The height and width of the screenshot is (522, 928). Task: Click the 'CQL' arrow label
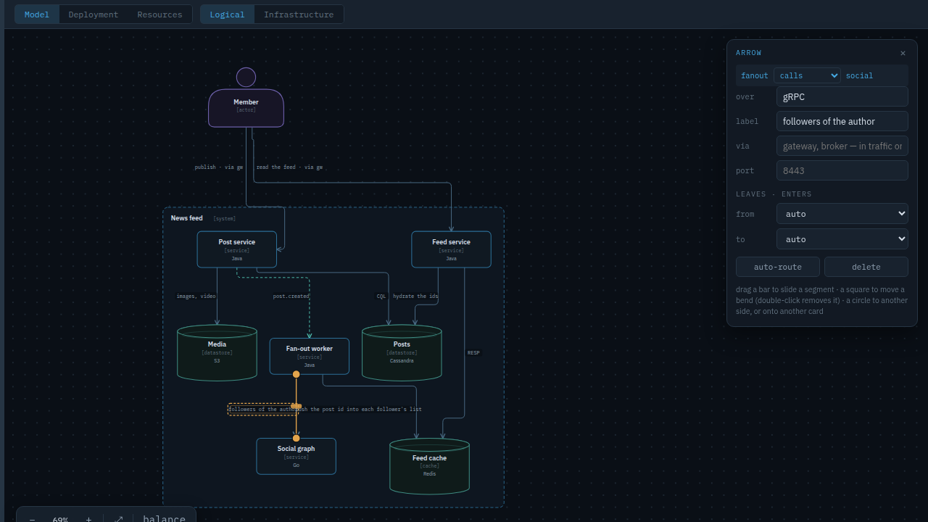tap(381, 297)
